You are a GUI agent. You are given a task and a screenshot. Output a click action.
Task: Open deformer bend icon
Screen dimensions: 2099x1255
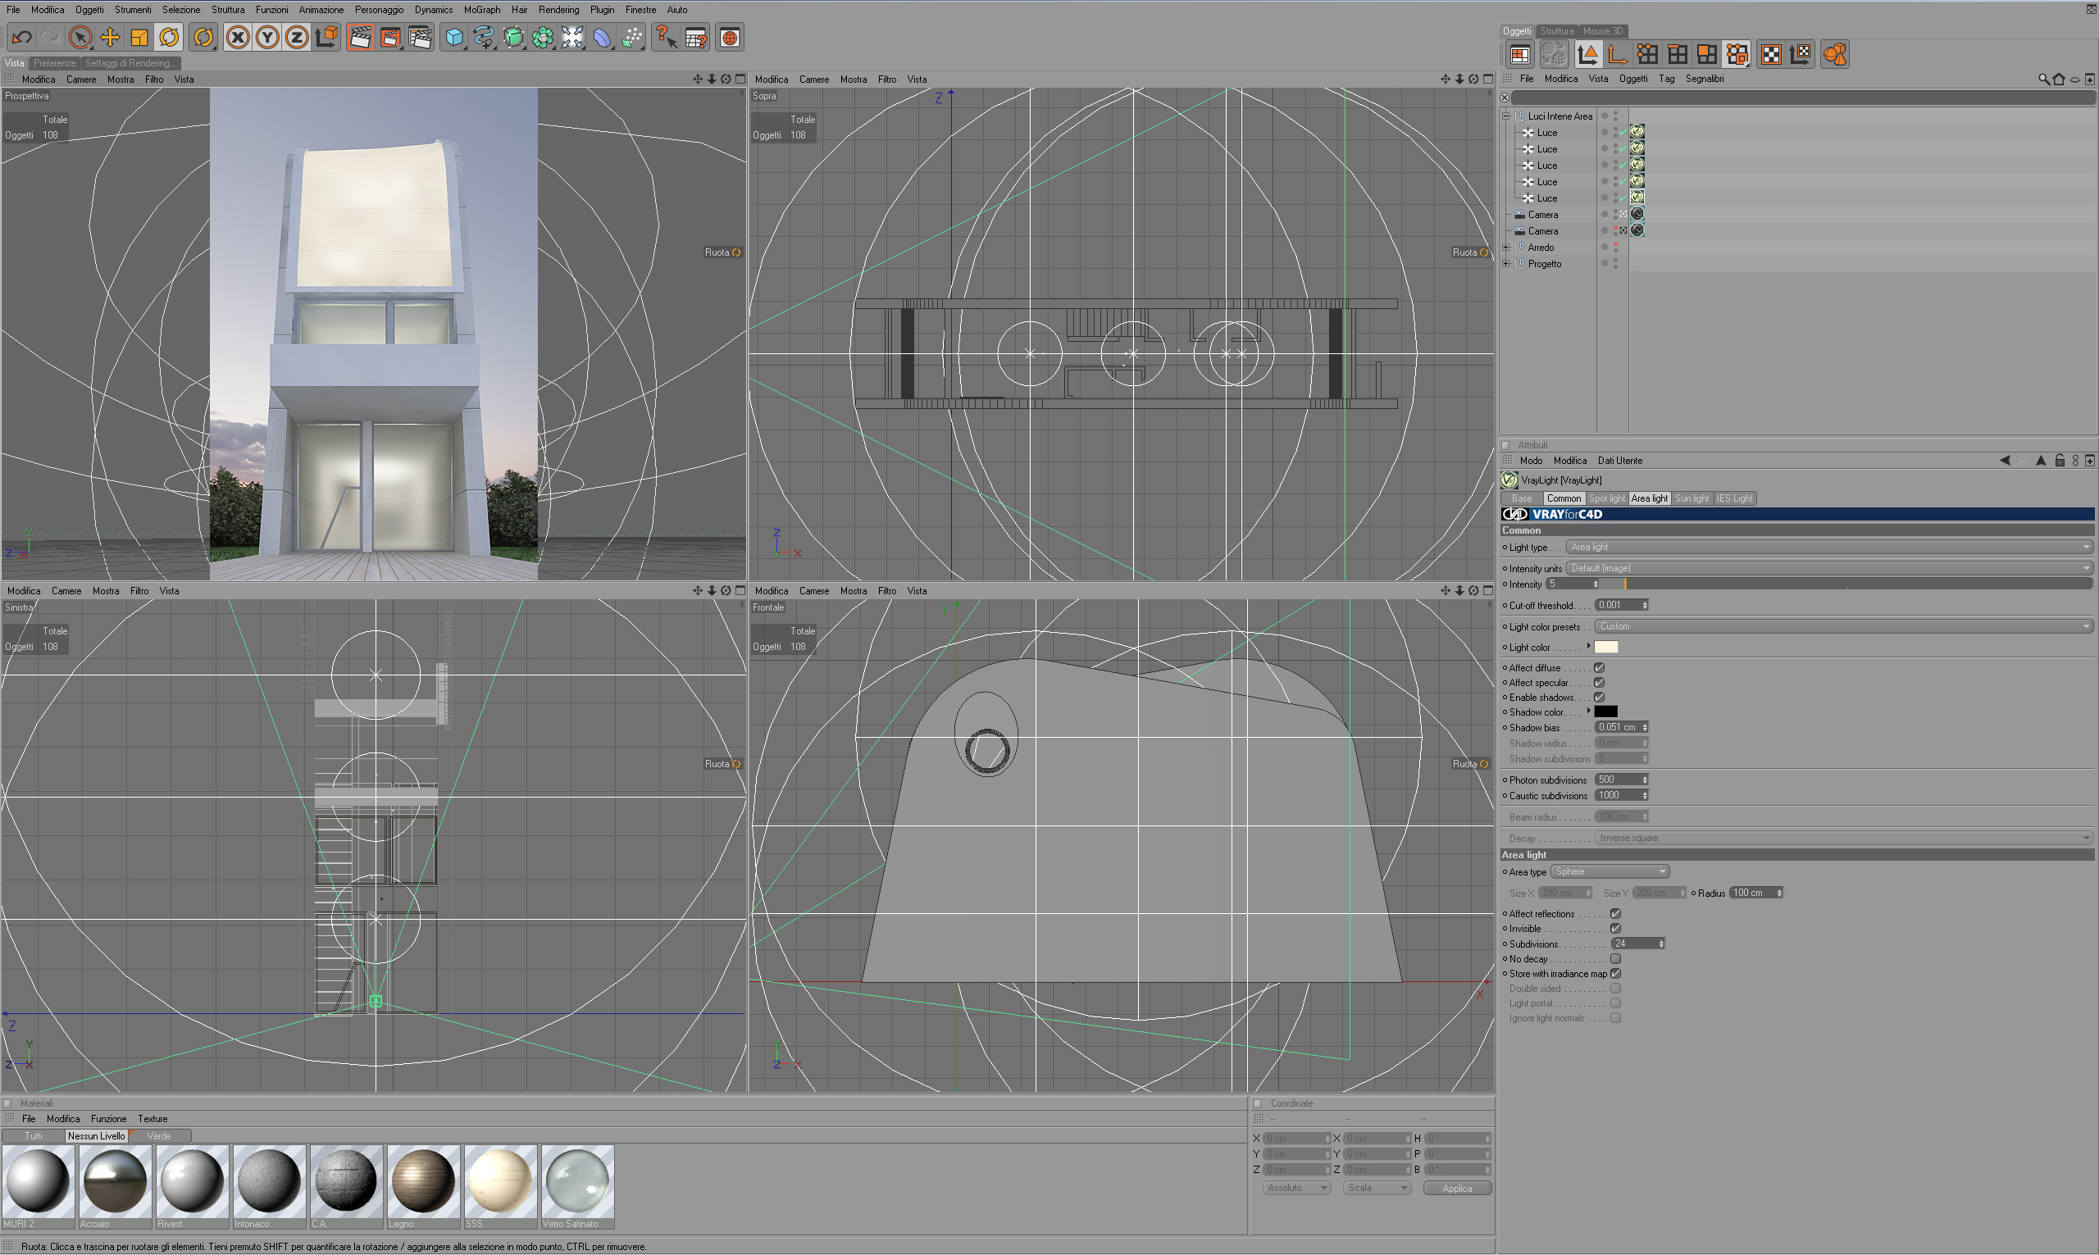click(x=602, y=37)
